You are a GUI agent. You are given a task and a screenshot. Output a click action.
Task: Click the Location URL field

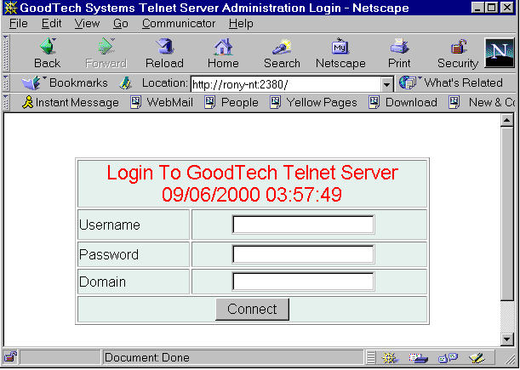[286, 84]
